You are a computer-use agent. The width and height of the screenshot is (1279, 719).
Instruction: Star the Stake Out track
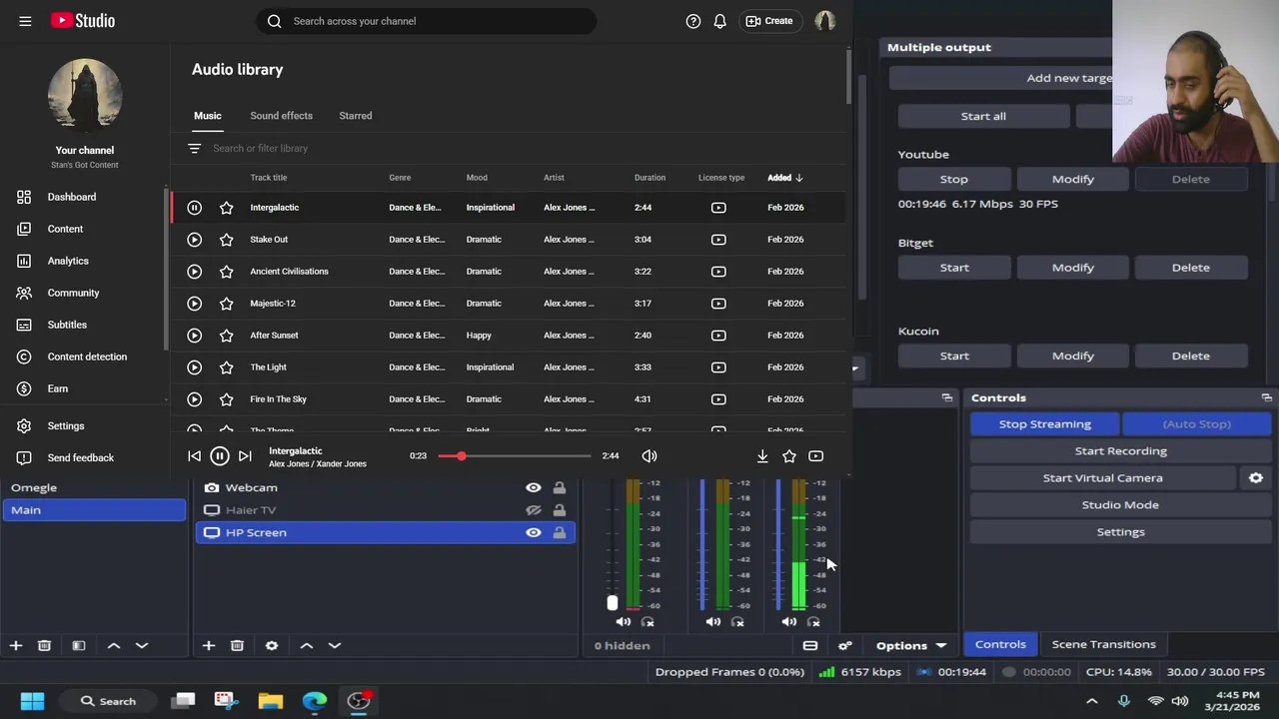[x=227, y=240]
